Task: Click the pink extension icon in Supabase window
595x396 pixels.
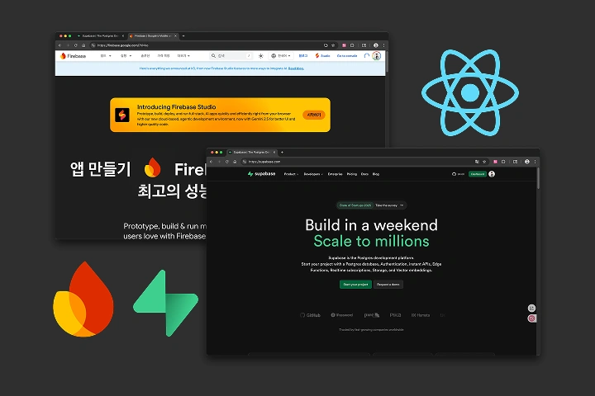Action: [x=495, y=162]
